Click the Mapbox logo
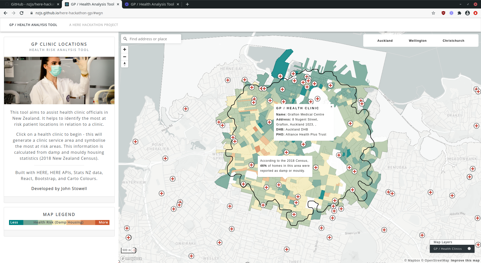This screenshot has width=481, height=263. (x=131, y=258)
